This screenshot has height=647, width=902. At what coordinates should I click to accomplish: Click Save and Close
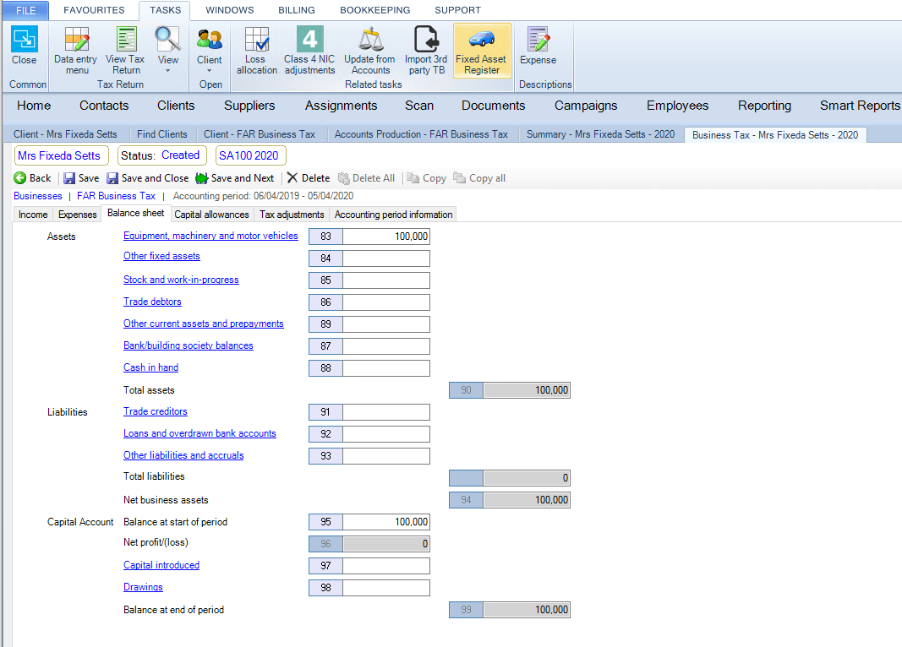pyautogui.click(x=148, y=178)
